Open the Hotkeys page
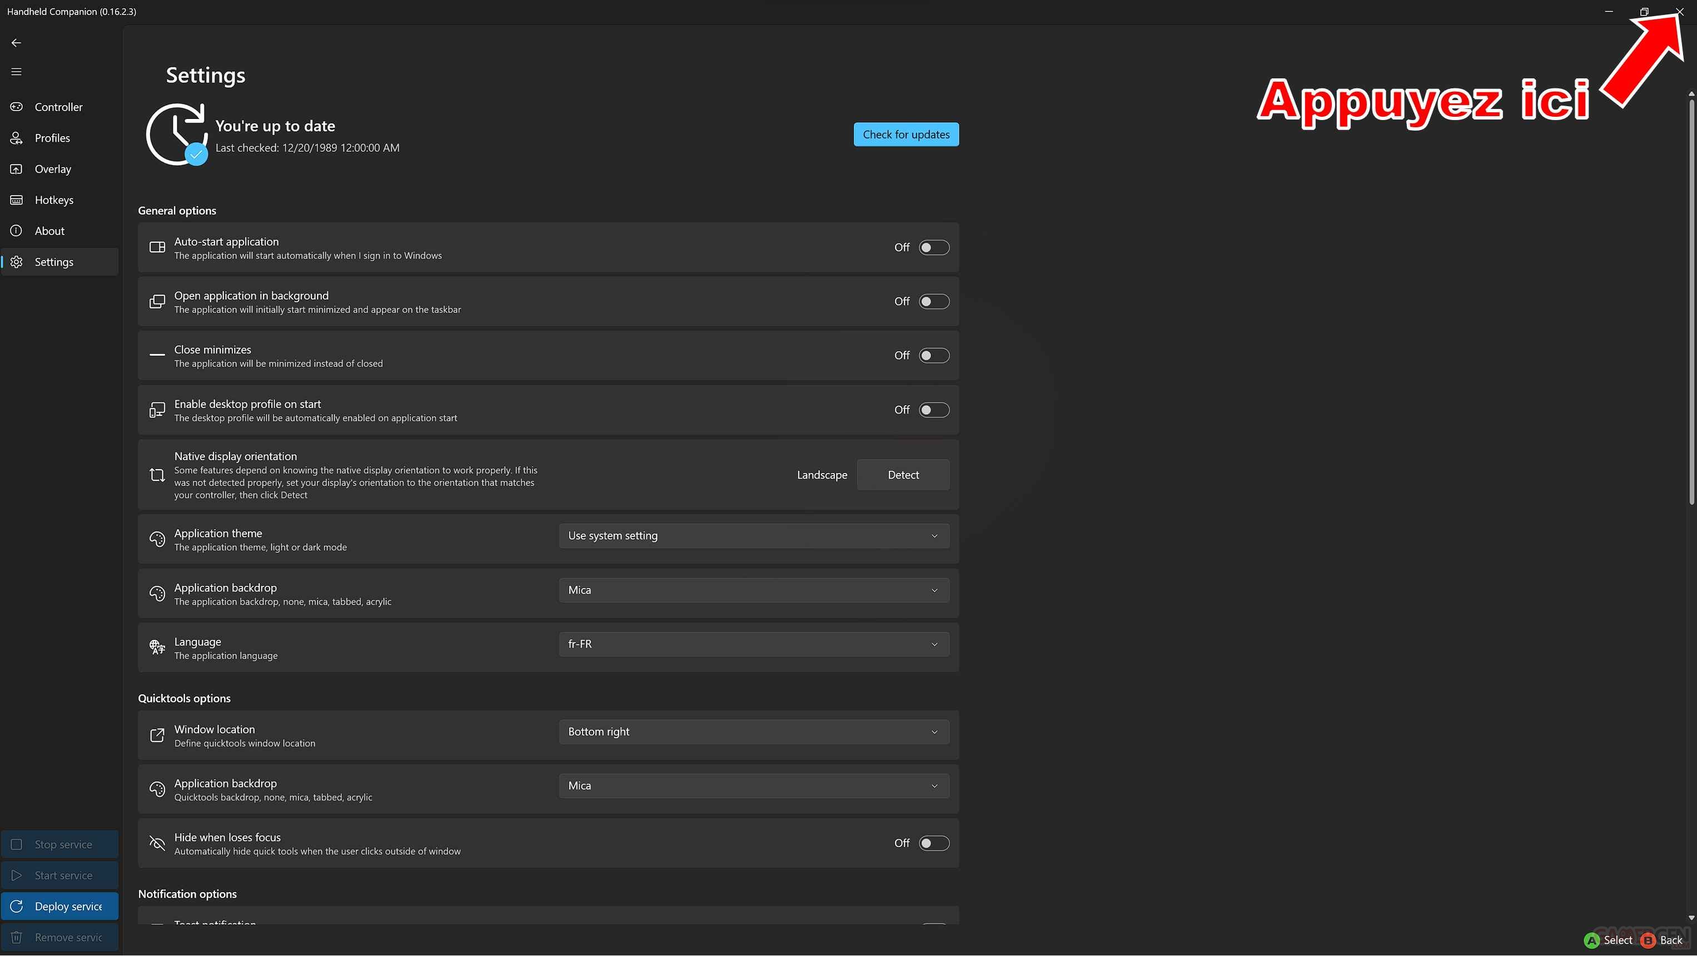Screen dimensions: 1697x956 coord(54,200)
